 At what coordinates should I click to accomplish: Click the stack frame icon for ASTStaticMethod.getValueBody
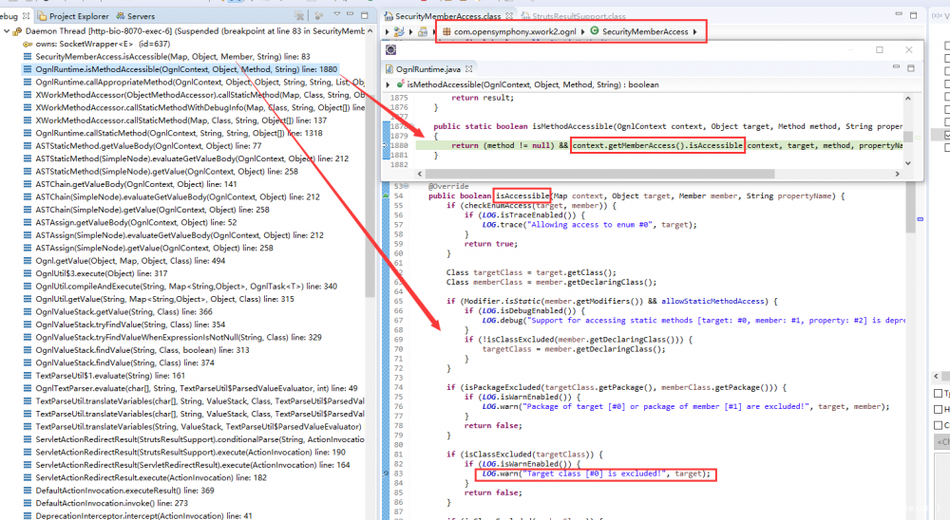[28, 146]
